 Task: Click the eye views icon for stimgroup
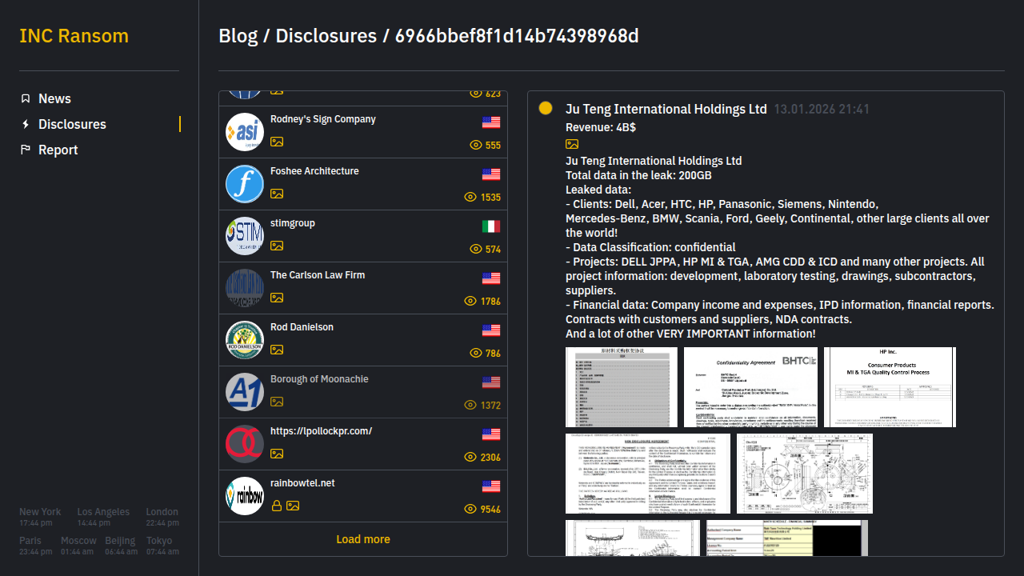475,249
